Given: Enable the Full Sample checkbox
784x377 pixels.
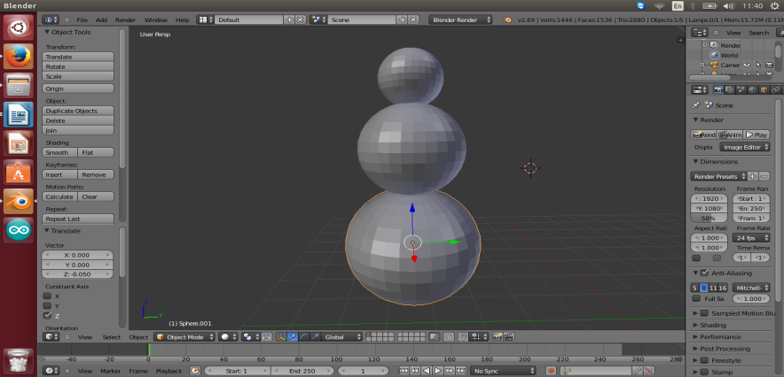Looking at the screenshot, I should click(x=696, y=299).
